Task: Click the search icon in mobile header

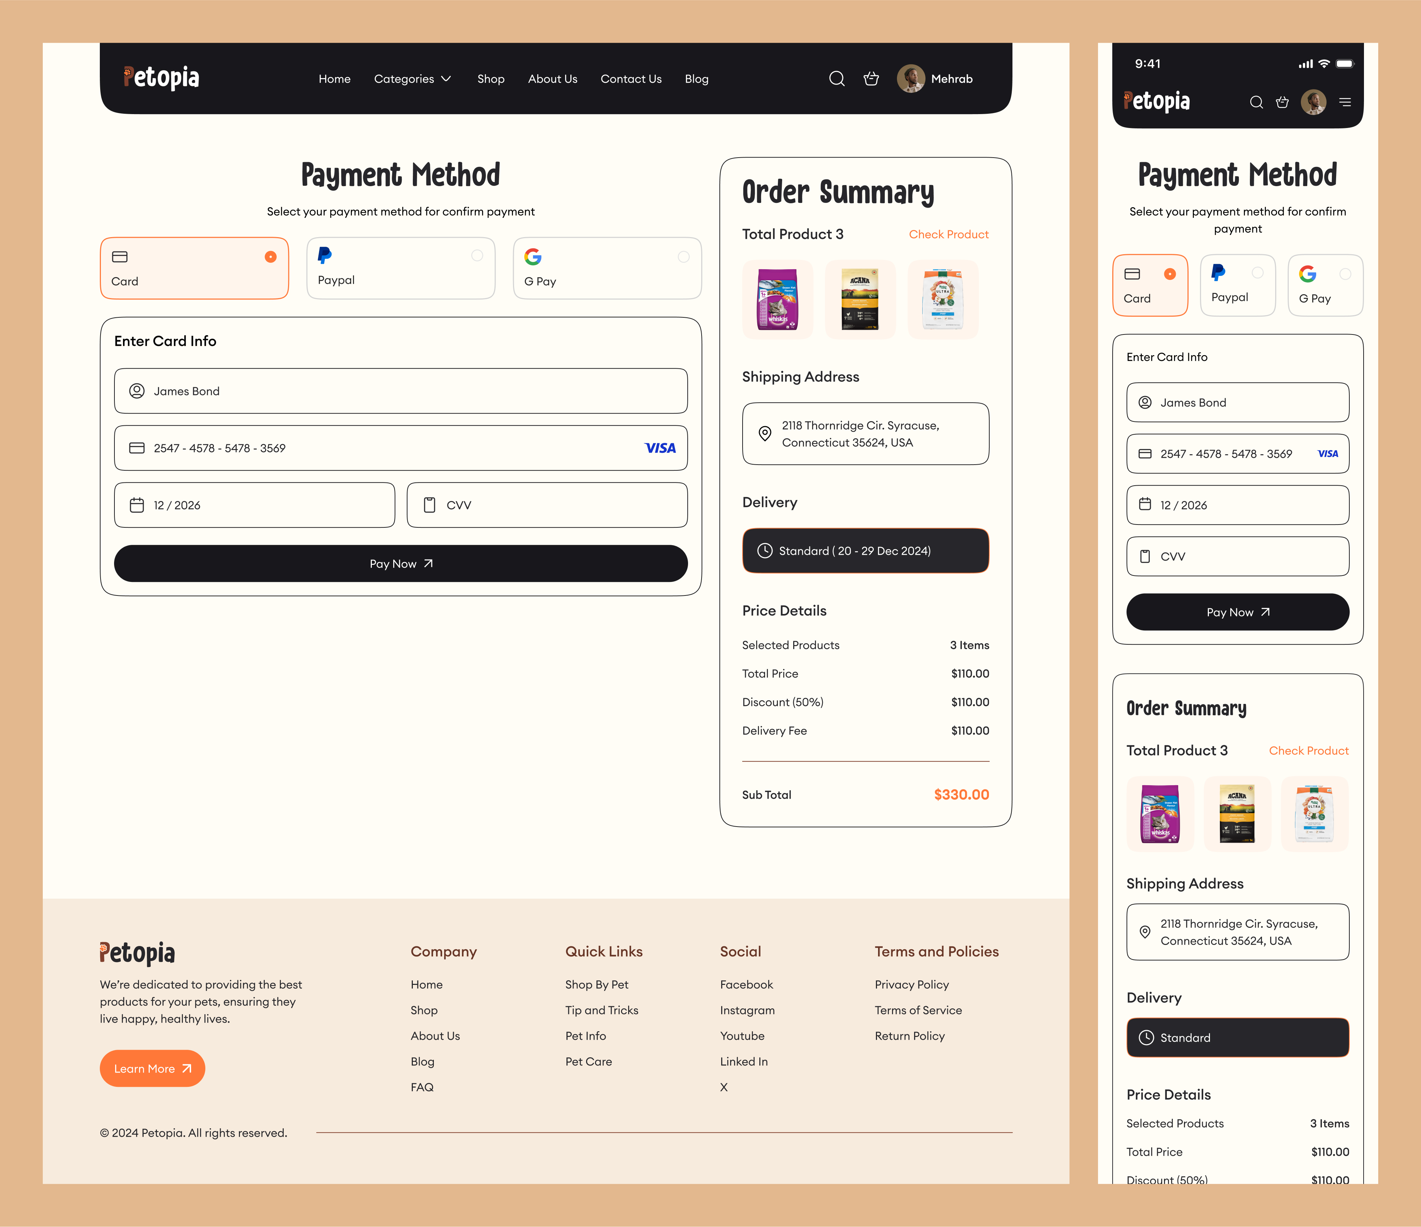Action: click(x=1256, y=102)
